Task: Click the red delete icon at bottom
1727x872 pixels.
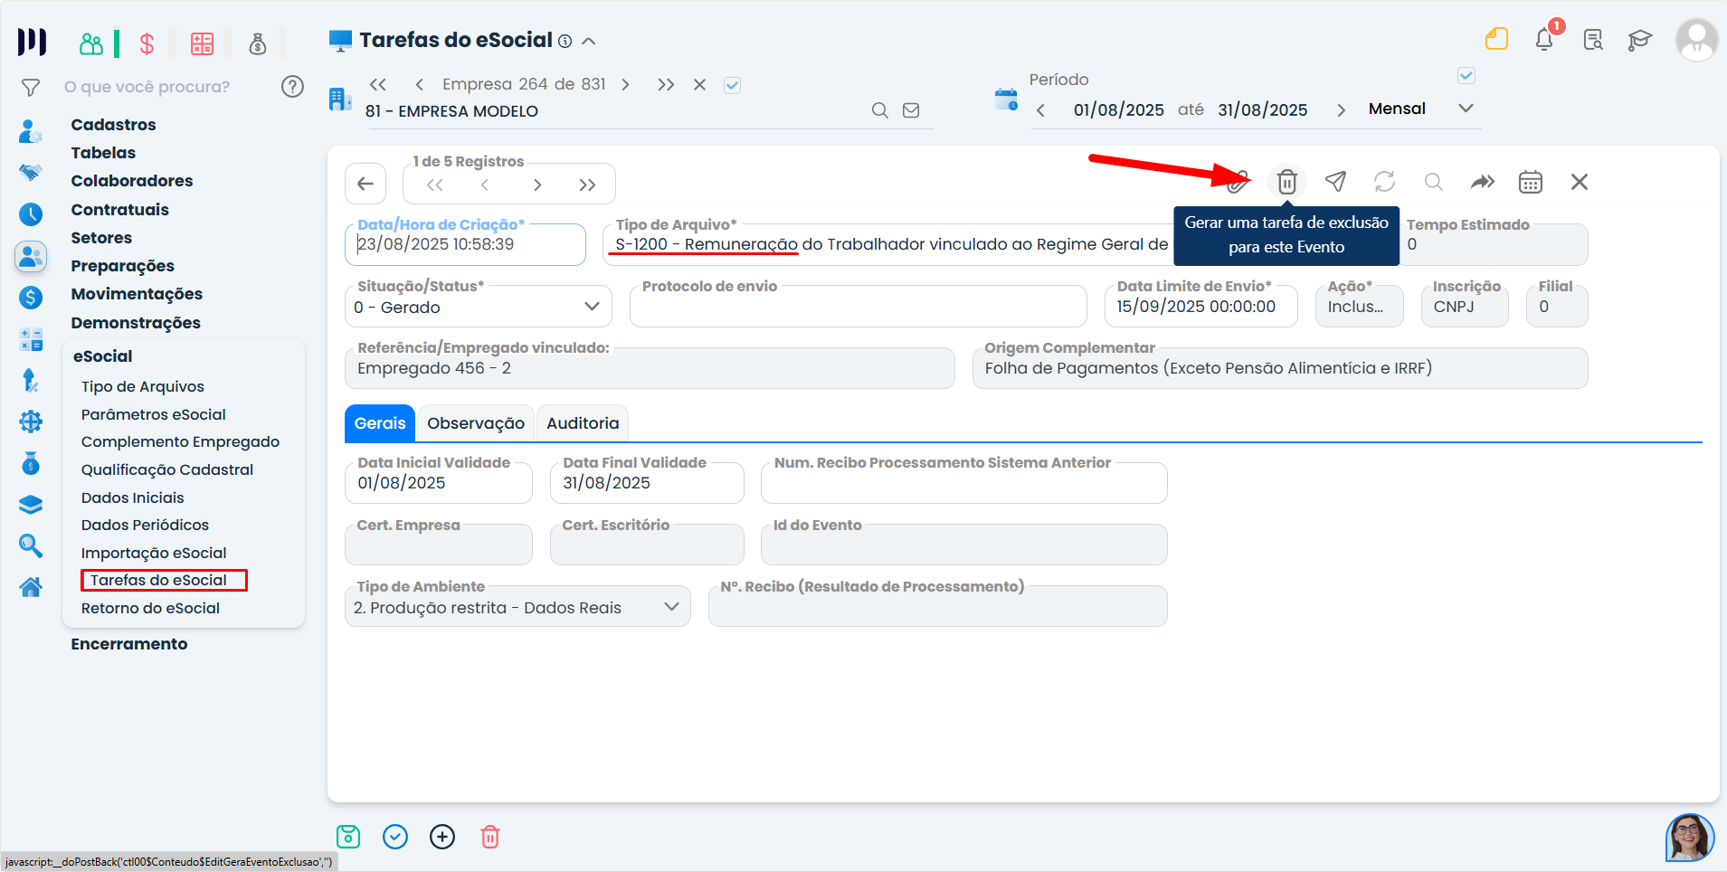Action: tap(489, 837)
